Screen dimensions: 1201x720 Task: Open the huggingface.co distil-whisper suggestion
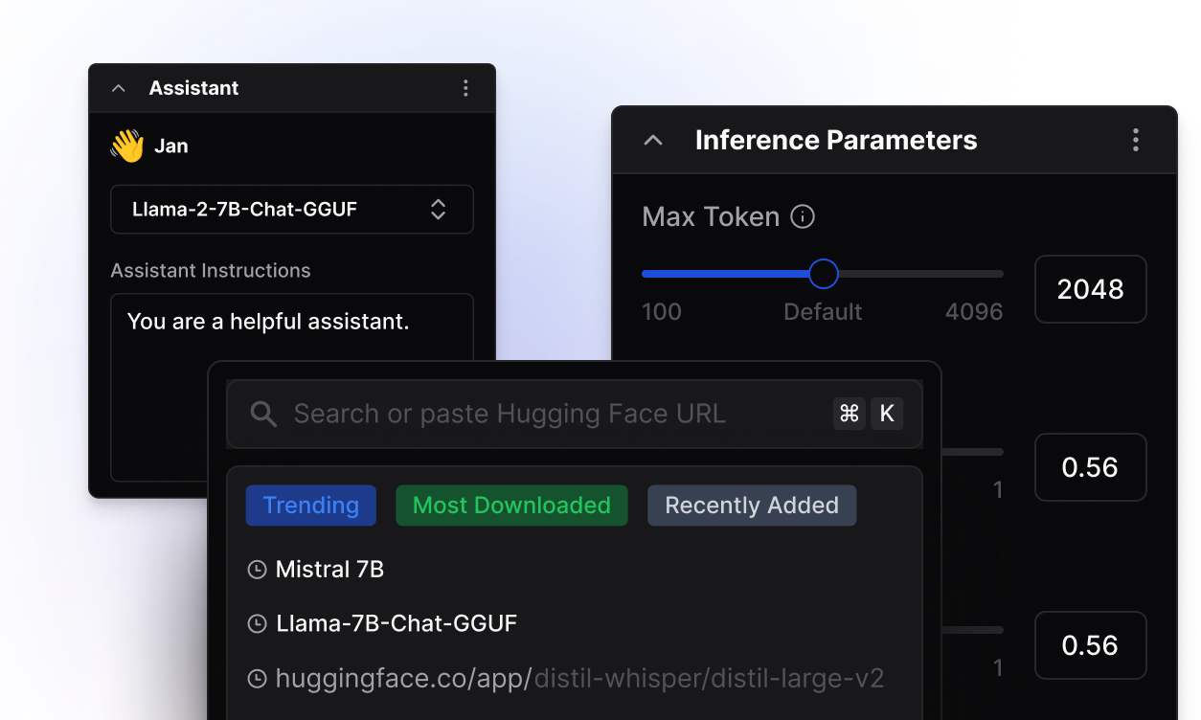click(578, 680)
